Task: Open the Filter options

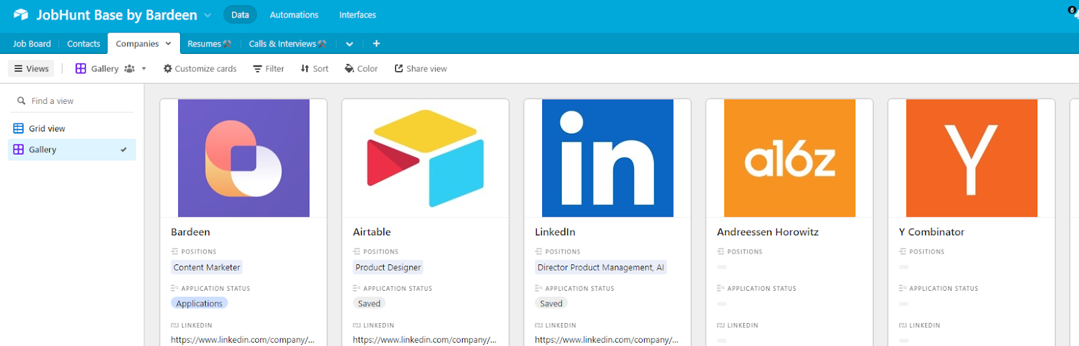Action: coord(268,69)
